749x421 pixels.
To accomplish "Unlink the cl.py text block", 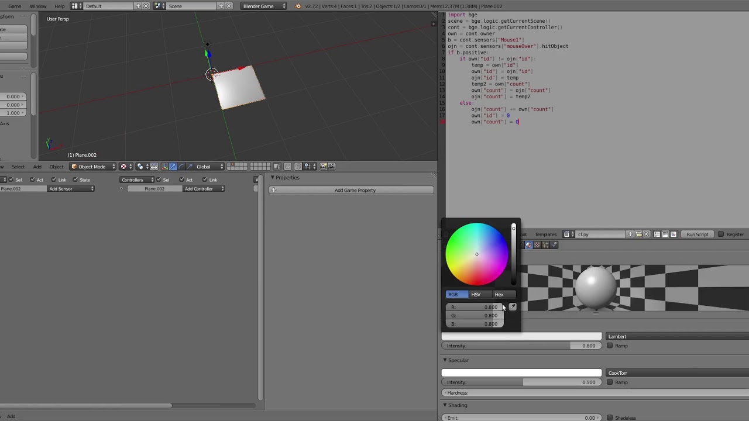I will point(647,234).
